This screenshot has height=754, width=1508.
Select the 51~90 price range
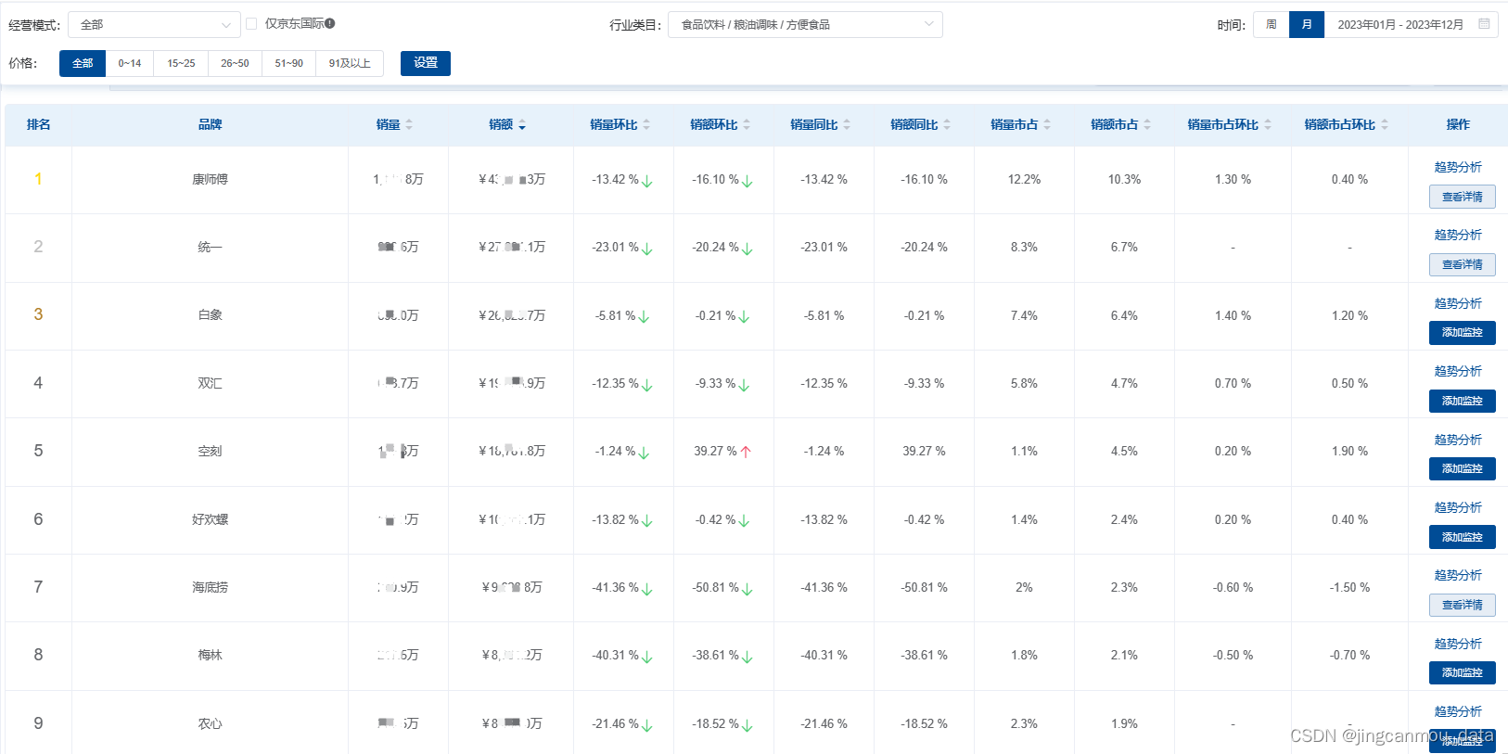coord(288,63)
